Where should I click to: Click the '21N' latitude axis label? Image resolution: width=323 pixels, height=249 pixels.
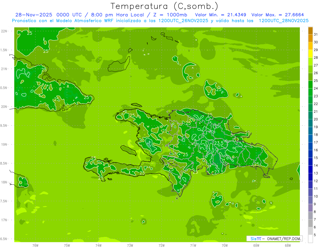[4, 69]
